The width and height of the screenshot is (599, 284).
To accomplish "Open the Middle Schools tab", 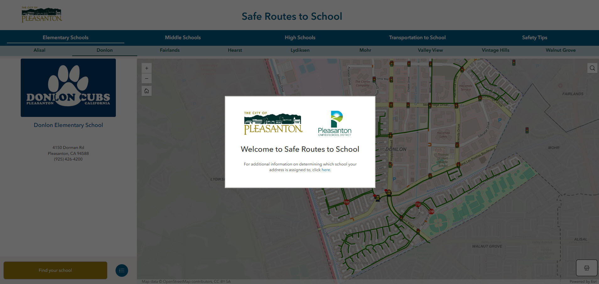I will coord(183,38).
